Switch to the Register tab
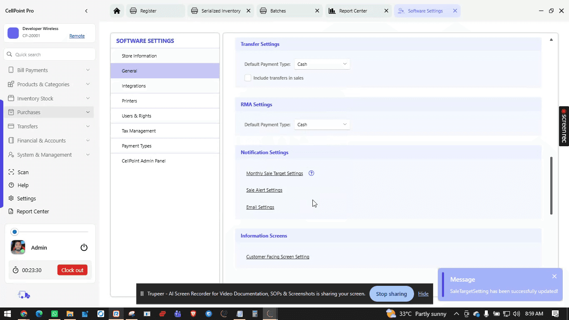This screenshot has height=320, width=569. [155, 11]
